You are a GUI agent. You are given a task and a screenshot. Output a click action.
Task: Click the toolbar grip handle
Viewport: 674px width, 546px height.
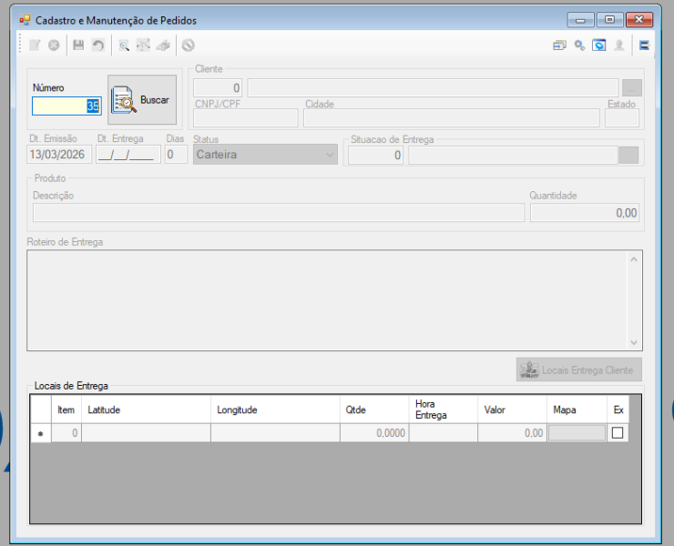(20, 45)
